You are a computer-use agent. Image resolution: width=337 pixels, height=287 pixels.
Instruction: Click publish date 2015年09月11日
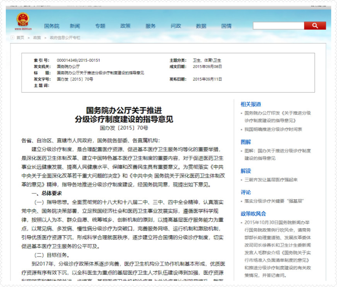pyautogui.click(x=207, y=79)
